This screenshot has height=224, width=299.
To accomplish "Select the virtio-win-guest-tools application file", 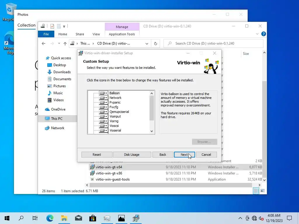I will 112,179.
